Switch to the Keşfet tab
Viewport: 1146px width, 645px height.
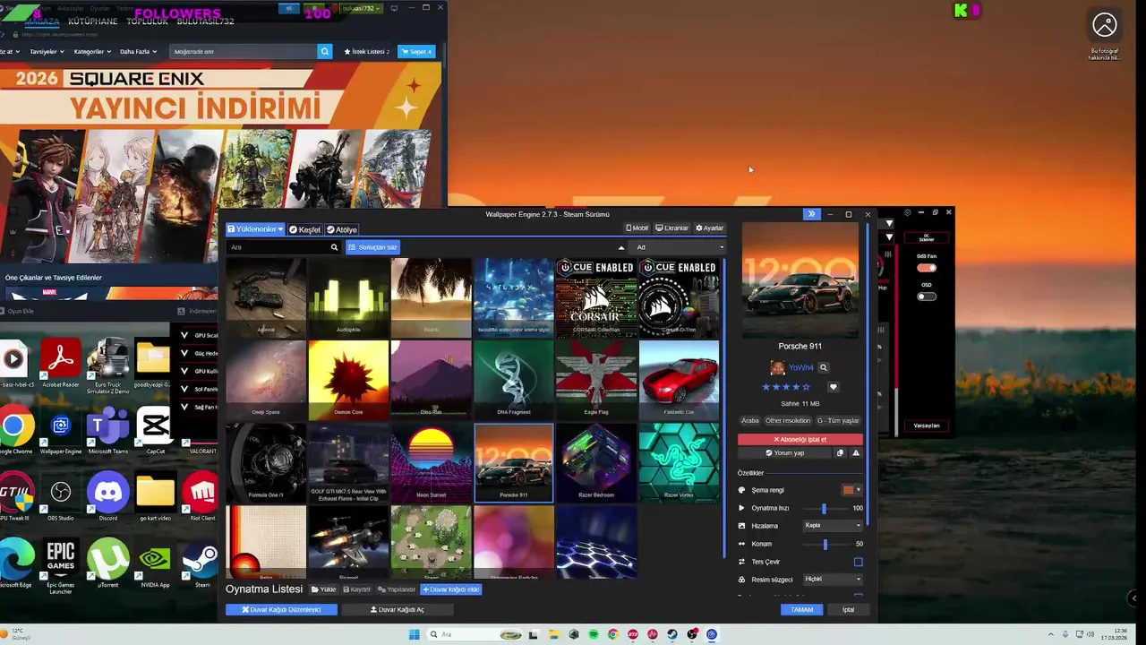(304, 229)
